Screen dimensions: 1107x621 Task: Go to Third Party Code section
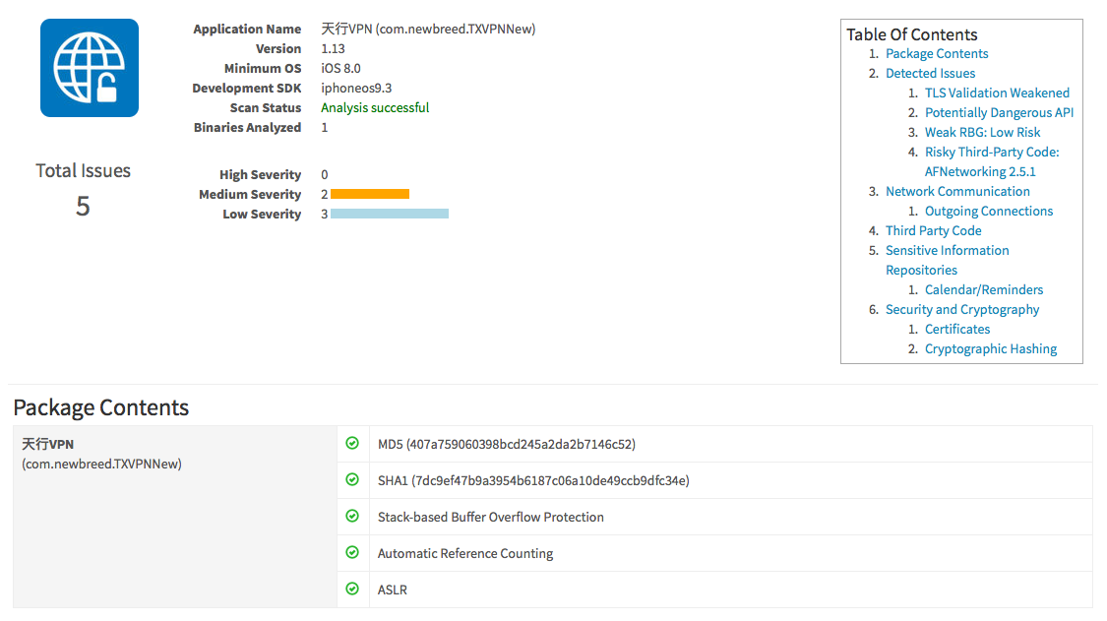click(x=934, y=231)
